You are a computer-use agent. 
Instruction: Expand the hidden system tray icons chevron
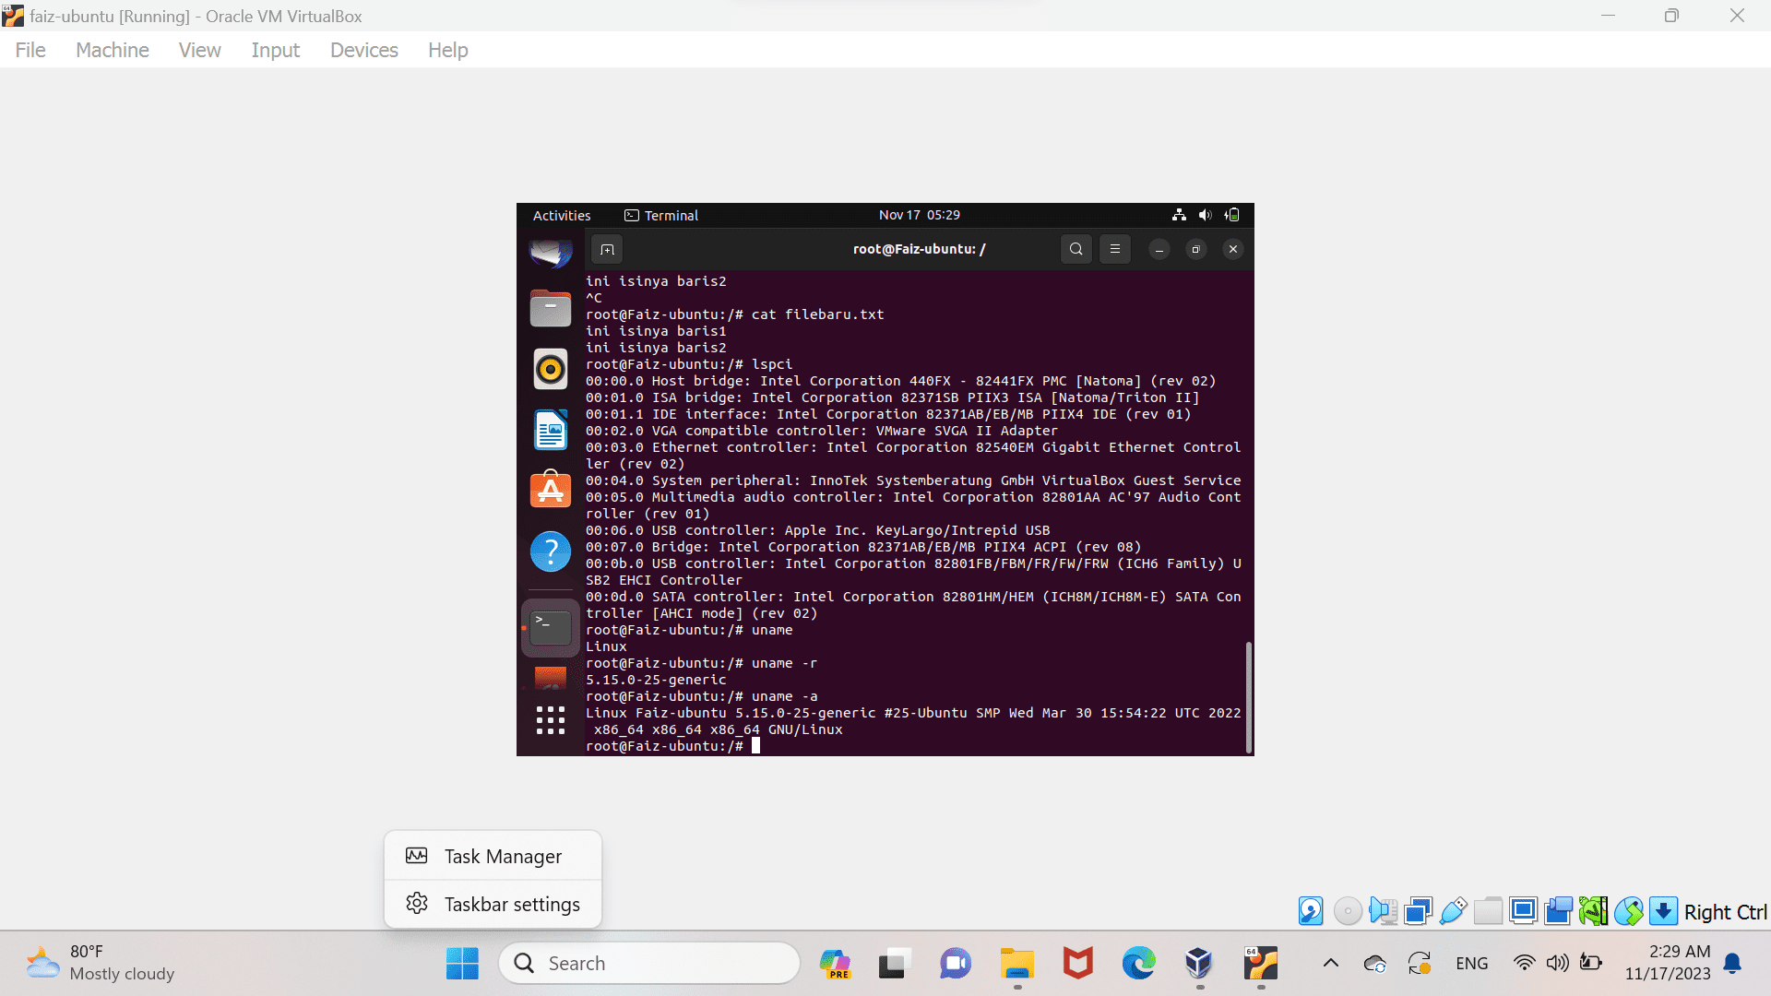tap(1330, 964)
